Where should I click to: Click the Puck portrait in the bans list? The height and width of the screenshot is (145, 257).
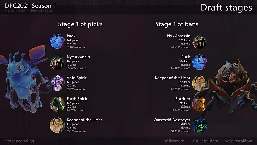[199, 62]
